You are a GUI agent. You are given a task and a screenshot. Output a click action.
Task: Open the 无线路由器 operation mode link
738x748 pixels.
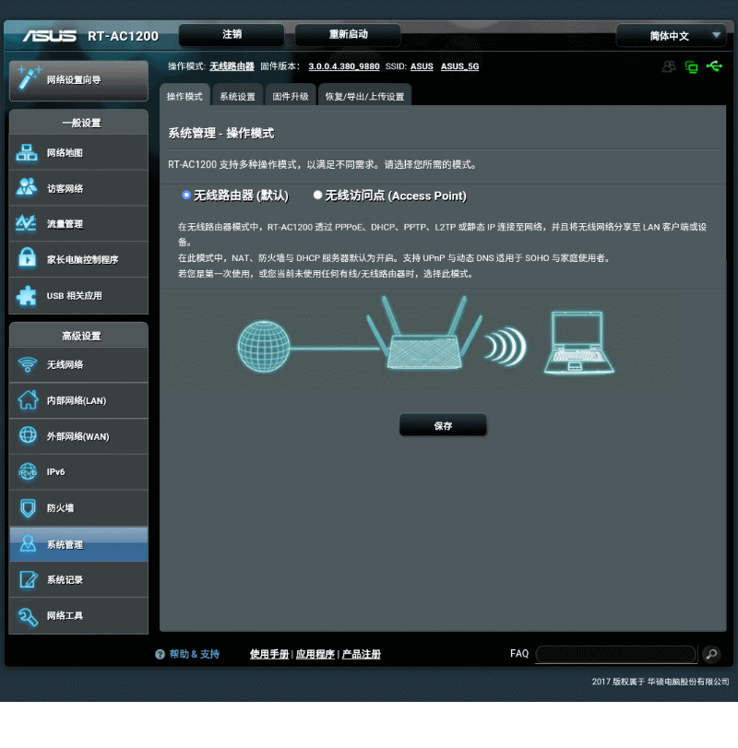point(232,66)
